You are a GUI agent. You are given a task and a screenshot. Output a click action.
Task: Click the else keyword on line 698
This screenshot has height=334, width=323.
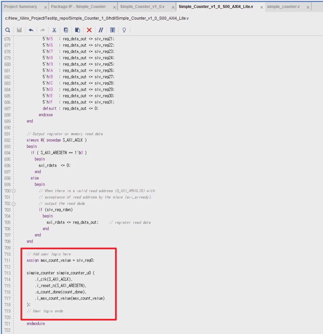[x=35, y=178]
